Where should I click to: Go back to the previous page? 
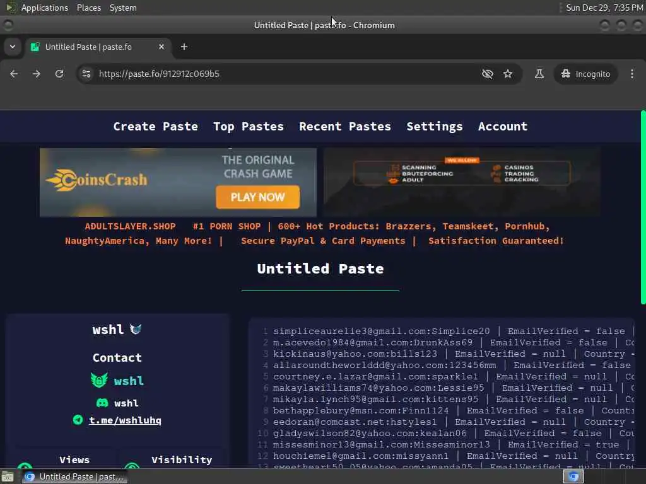coord(14,74)
